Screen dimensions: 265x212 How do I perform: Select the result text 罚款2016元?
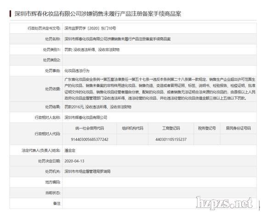[x=74, y=107]
